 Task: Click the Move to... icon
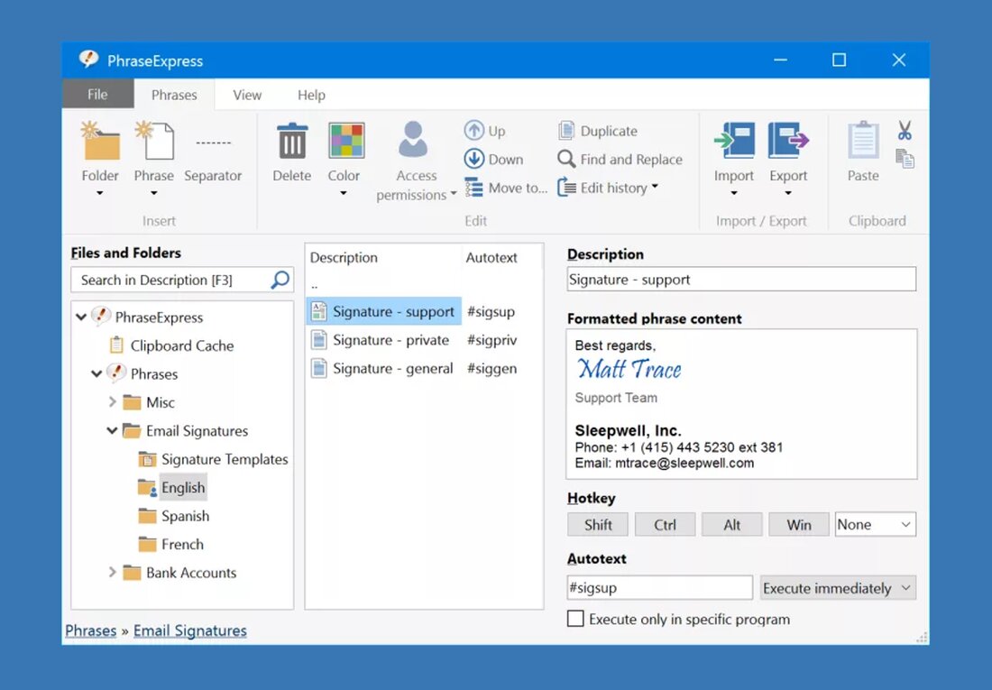[x=473, y=188]
